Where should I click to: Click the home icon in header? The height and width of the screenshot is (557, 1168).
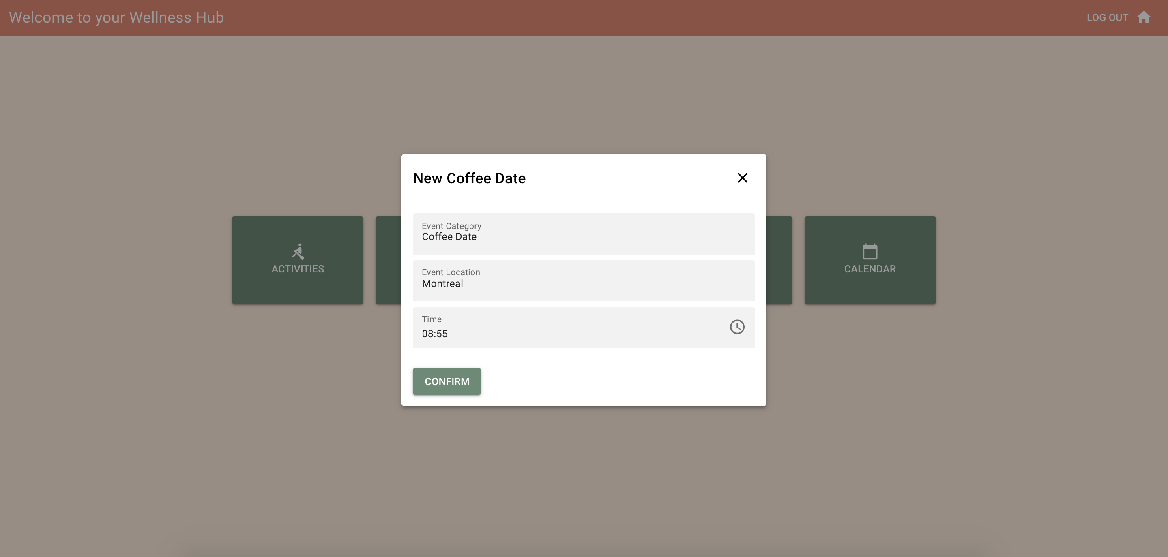(x=1144, y=17)
